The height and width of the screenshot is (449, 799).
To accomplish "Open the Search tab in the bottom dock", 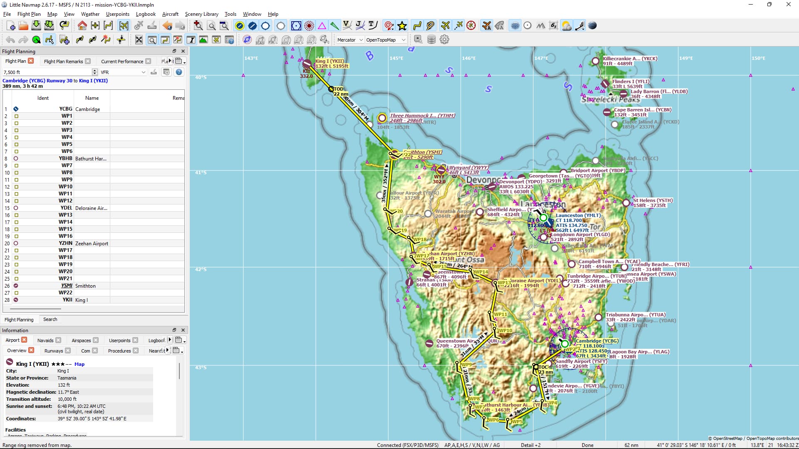I will pos(50,319).
